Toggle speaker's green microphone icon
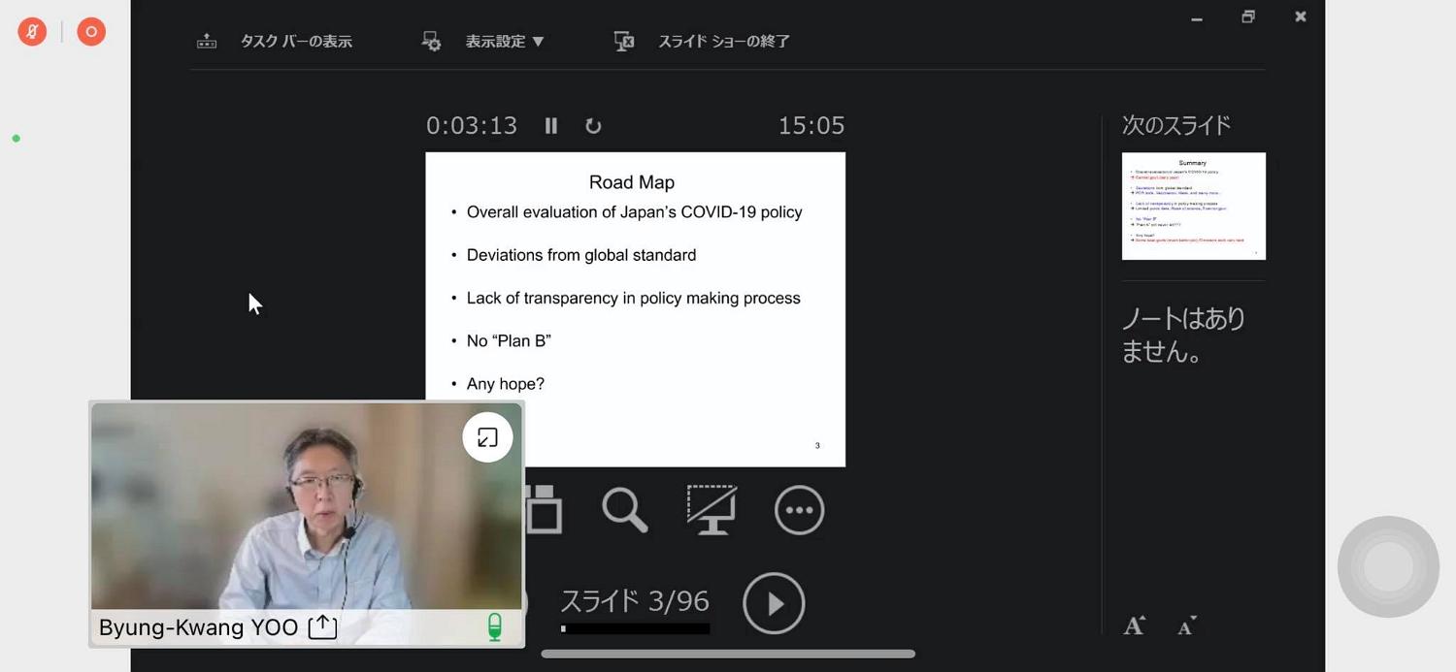This screenshot has height=672, width=1456. tap(495, 626)
